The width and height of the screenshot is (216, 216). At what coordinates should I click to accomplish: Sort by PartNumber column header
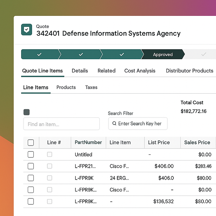click(x=88, y=142)
